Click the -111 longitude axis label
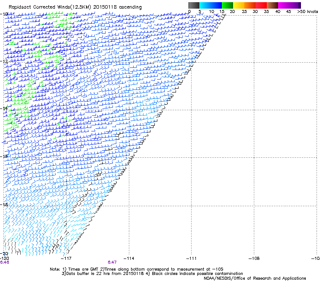320x281 pixels. [192, 259]
